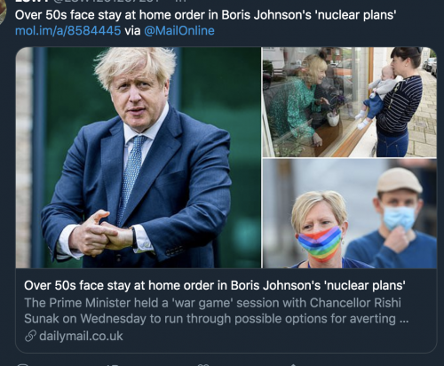This screenshot has width=444, height=366.
Task: Click the tweet text about 'nuclear plans'
Action: 205,15
